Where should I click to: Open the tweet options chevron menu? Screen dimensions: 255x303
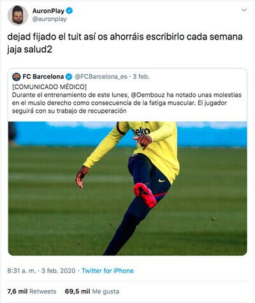point(244,10)
